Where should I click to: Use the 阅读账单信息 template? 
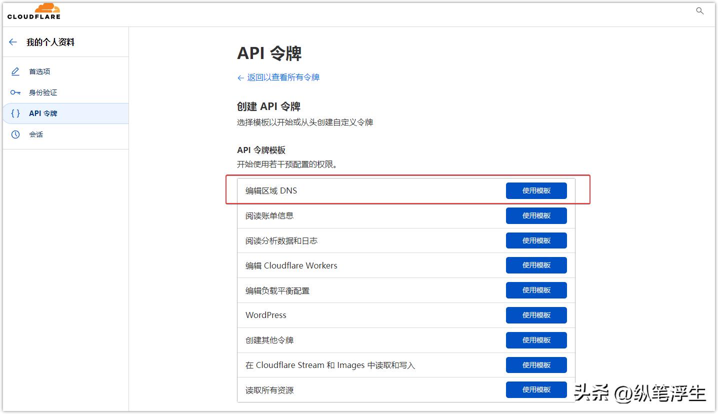pyautogui.click(x=536, y=215)
